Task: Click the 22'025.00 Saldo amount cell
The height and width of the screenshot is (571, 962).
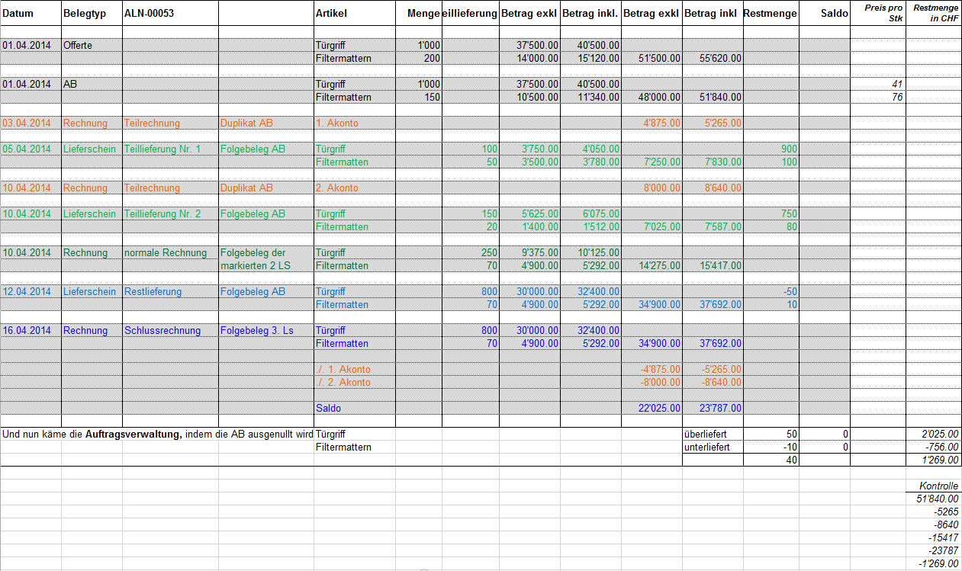Action: 652,408
